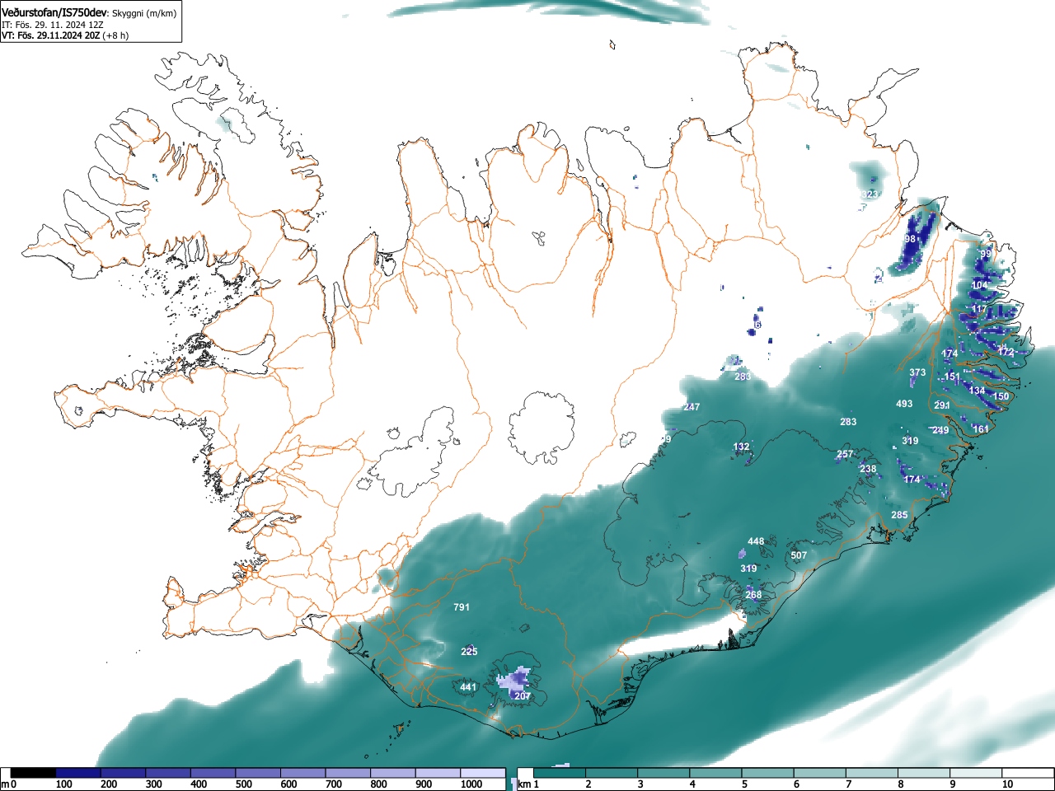The height and width of the screenshot is (791, 1055).
Task: Click the visibility value 791 on the map
Action: [x=462, y=607]
